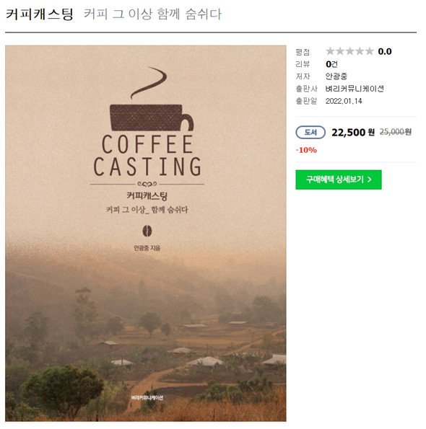Open the 구매혜택 상세보기 button

(339, 180)
